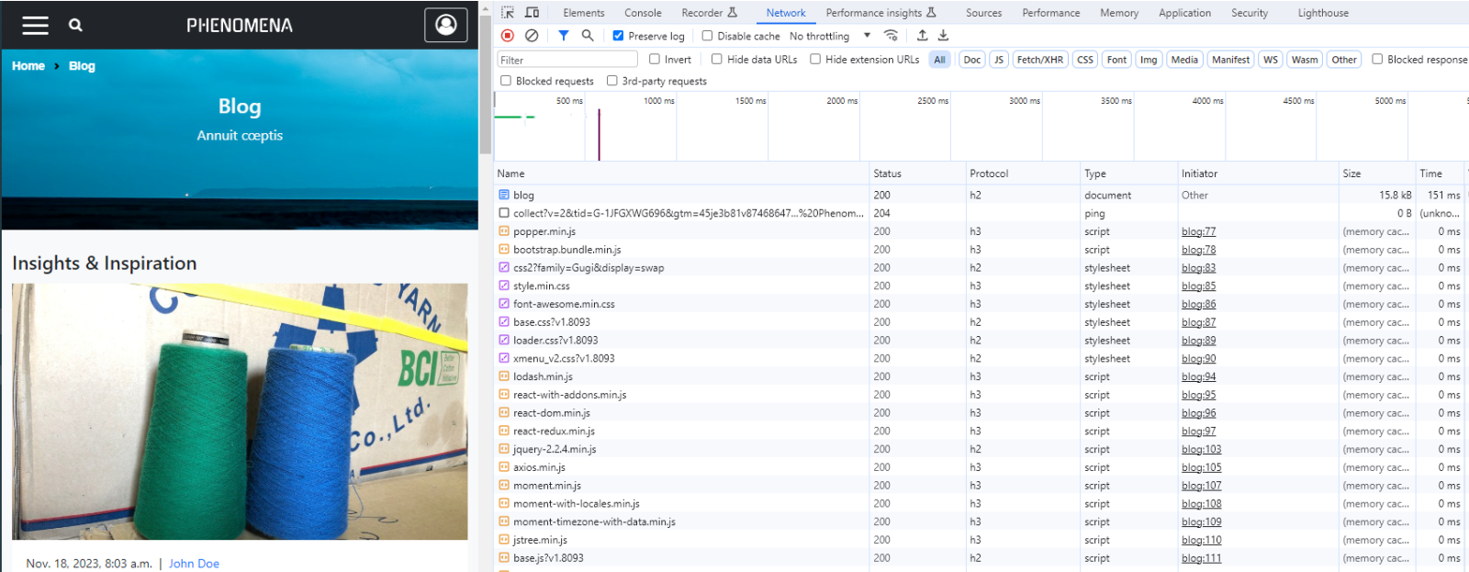The height and width of the screenshot is (572, 1469).
Task: Select the jquery-2.2.4.min.js request row
Action: coord(555,449)
